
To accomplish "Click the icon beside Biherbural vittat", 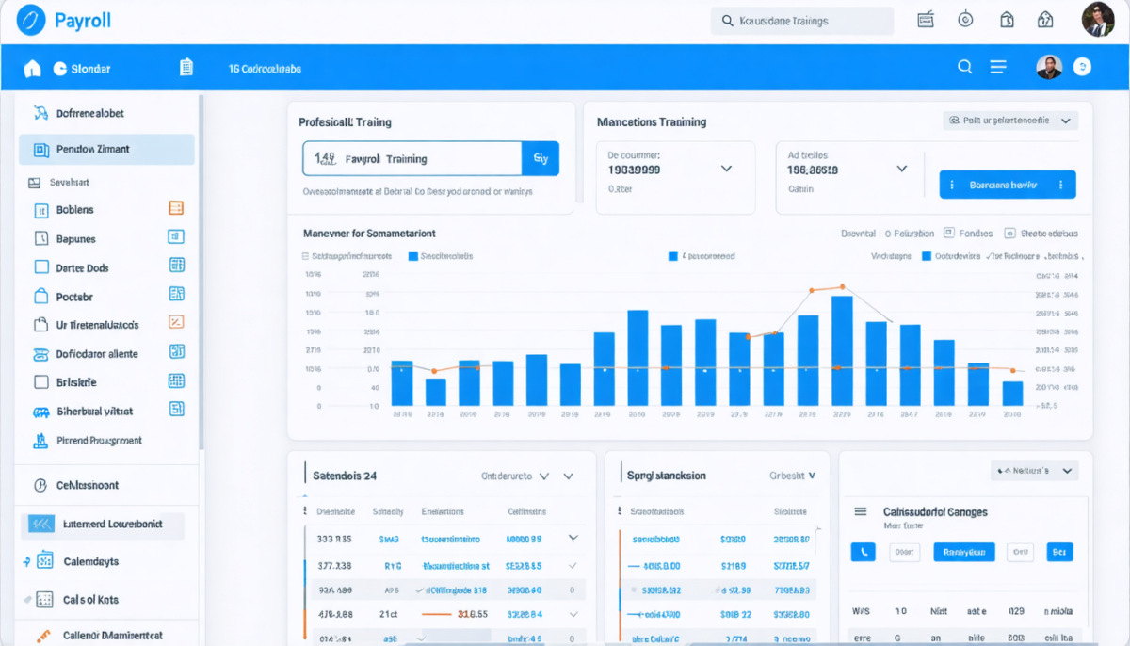I will point(176,409).
